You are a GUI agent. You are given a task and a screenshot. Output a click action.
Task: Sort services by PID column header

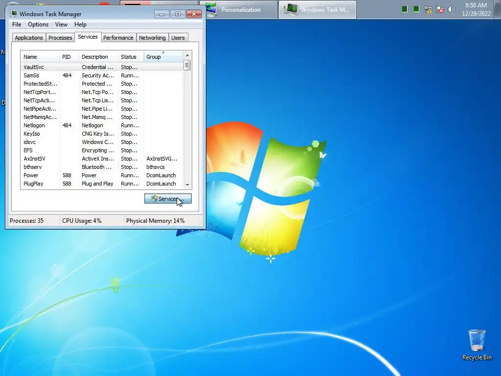pyautogui.click(x=69, y=57)
